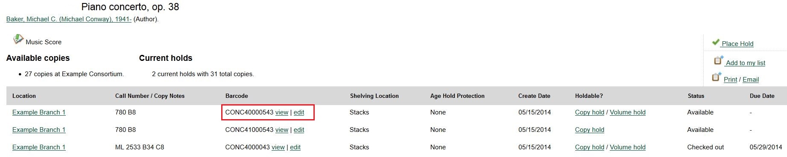Screen dimensions: 787x157
Task: Place Volume hold on first 780 B8 copy
Action: (x=628, y=112)
